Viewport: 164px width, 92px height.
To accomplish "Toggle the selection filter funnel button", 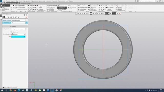I will pos(113,14).
